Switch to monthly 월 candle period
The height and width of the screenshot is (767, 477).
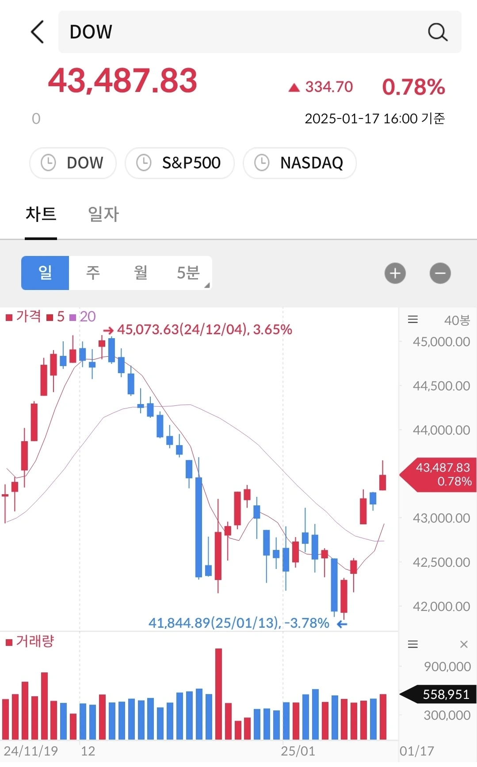141,273
